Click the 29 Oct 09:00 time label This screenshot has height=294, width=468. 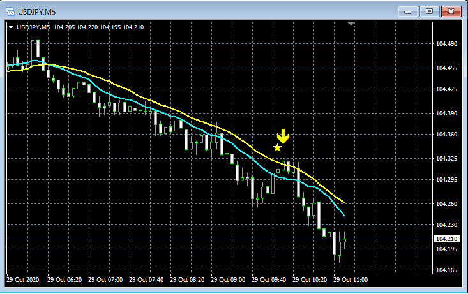[228, 280]
